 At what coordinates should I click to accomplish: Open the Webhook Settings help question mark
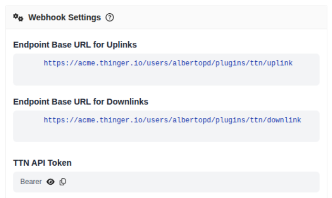pyautogui.click(x=110, y=18)
